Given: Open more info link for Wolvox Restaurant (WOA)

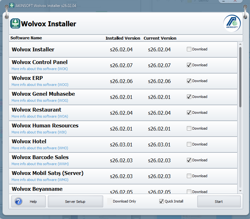Looking at the screenshot, I should [x=40, y=116].
